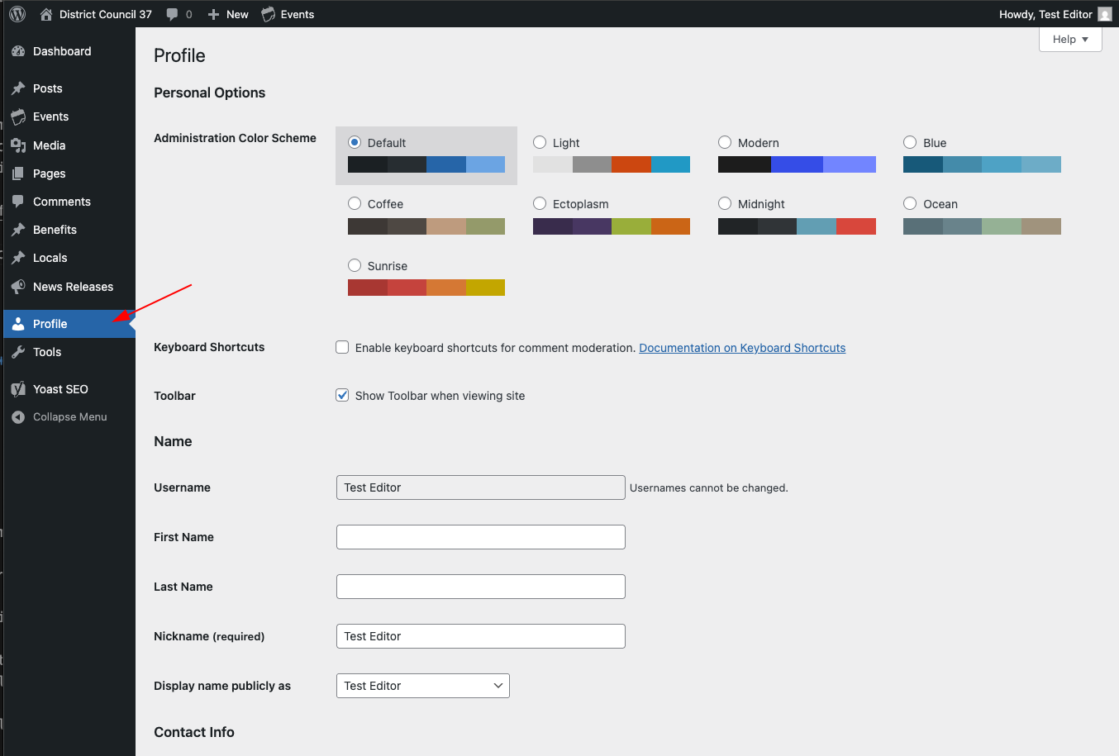1119x756 pixels.
Task: Enable keyboard shortcuts for comment moderation
Action: pyautogui.click(x=342, y=347)
